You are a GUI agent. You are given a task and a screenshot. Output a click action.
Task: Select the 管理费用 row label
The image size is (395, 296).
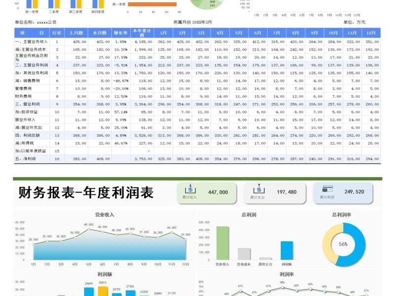click(23, 88)
